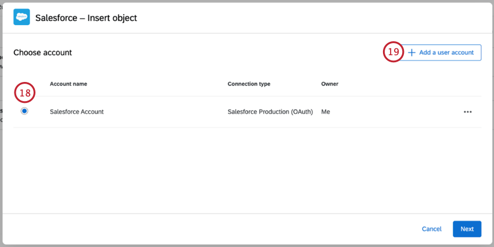Click the red circled number 18 marker

coord(25,92)
